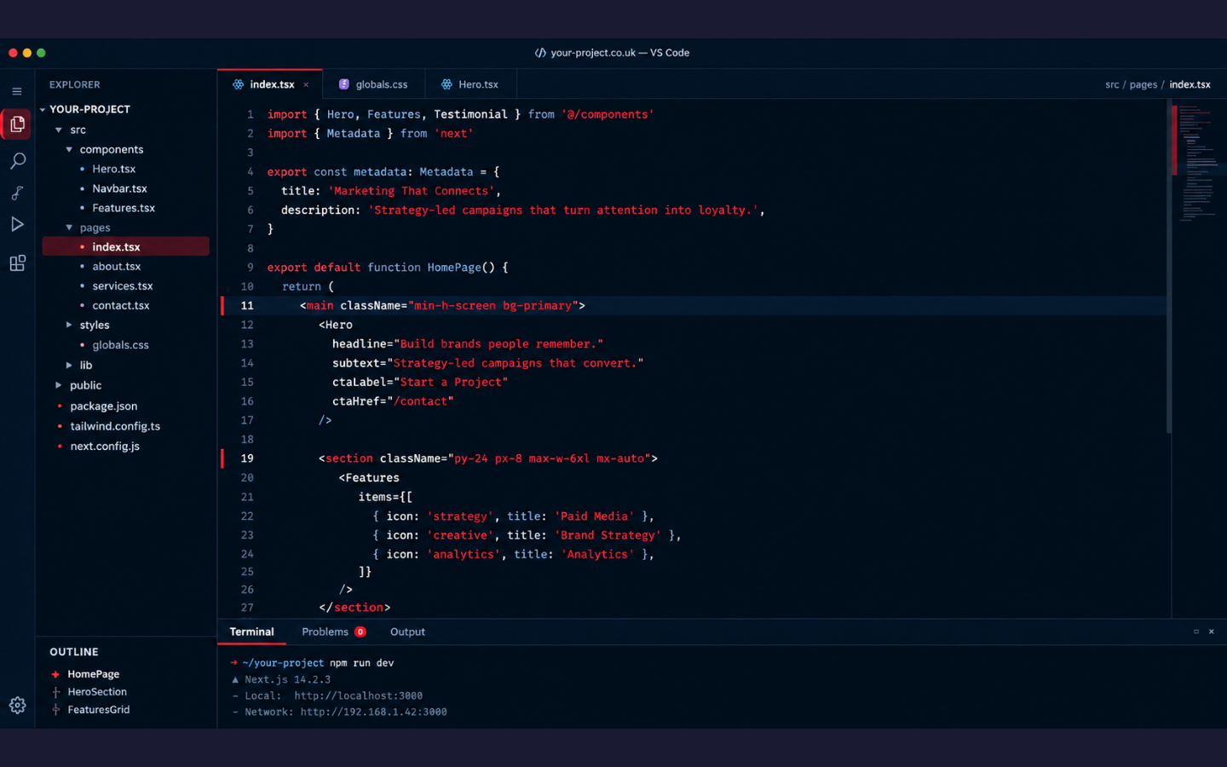Switch to the Hero.tsx editor tab
The image size is (1227, 767).
[469, 84]
